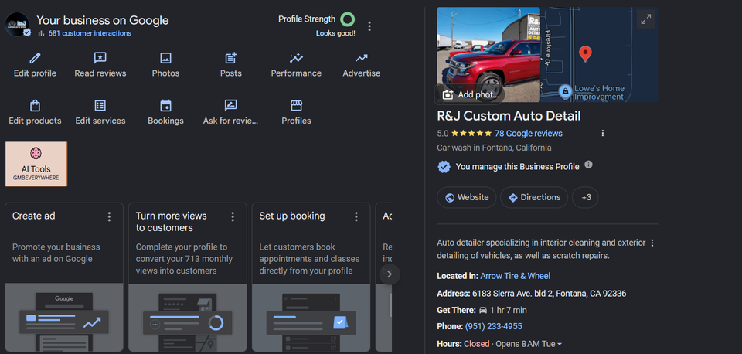Open the Performance sparkline icon
Image resolution: width=742 pixels, height=354 pixels.
coord(296,58)
